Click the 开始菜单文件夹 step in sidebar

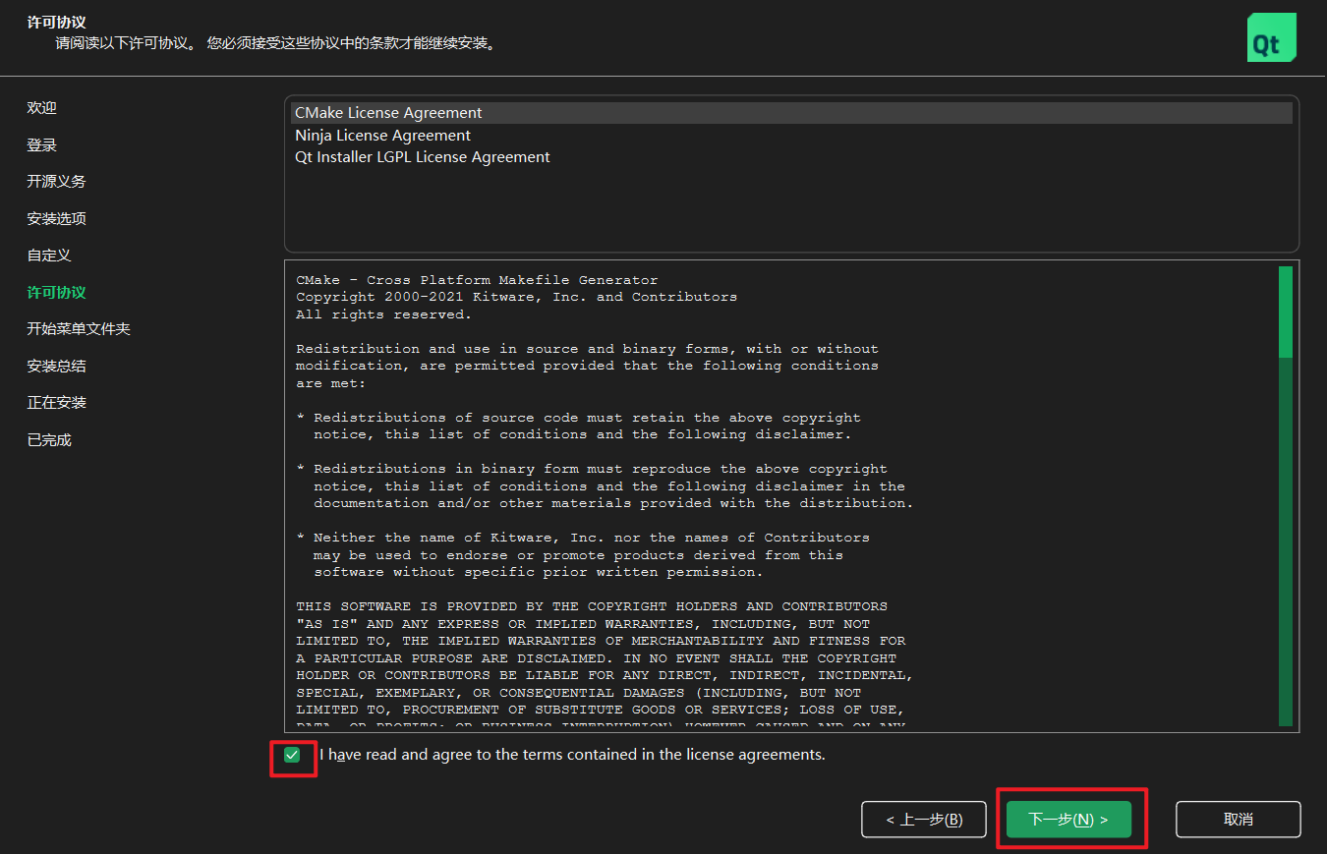tap(79, 329)
